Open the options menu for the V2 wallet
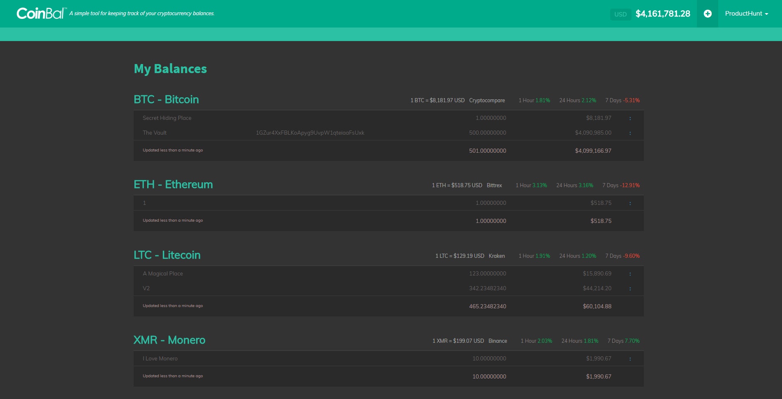 (x=629, y=288)
